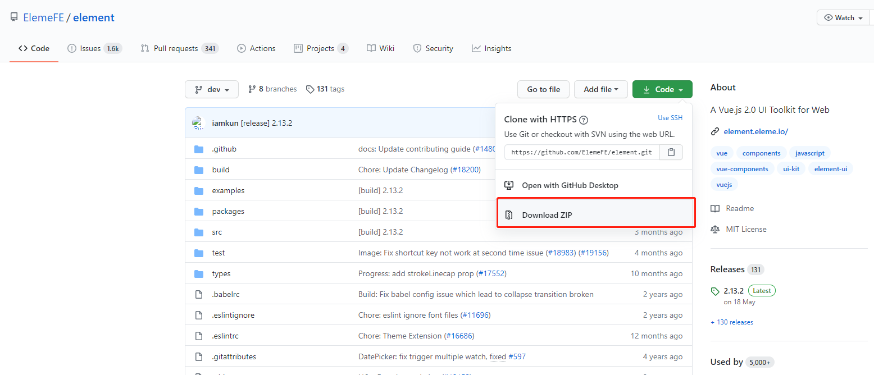The height and width of the screenshot is (375, 874).
Task: Open the #11696 pull request link
Action: (475, 315)
